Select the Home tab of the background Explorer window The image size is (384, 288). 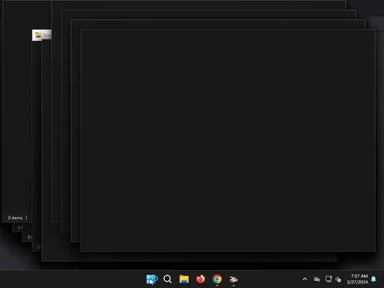pos(42,35)
